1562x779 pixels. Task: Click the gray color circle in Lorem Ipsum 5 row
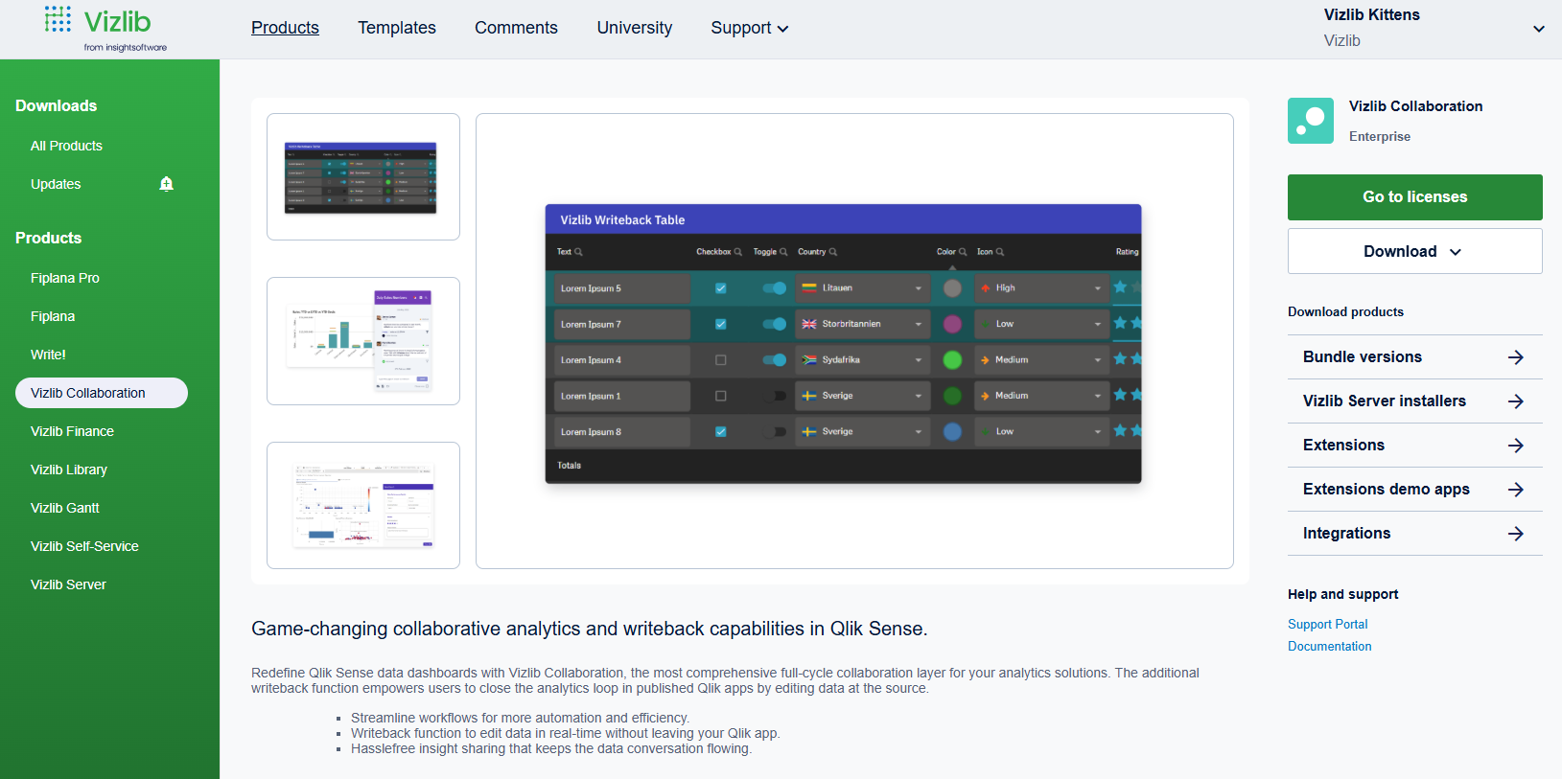952,288
